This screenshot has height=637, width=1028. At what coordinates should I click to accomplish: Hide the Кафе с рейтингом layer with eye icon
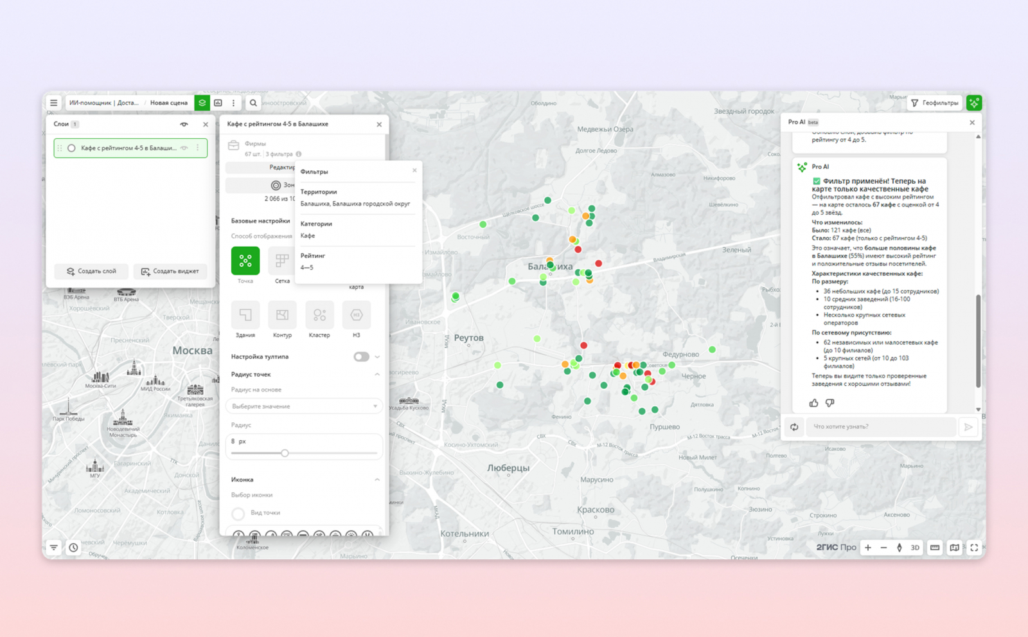coord(184,148)
